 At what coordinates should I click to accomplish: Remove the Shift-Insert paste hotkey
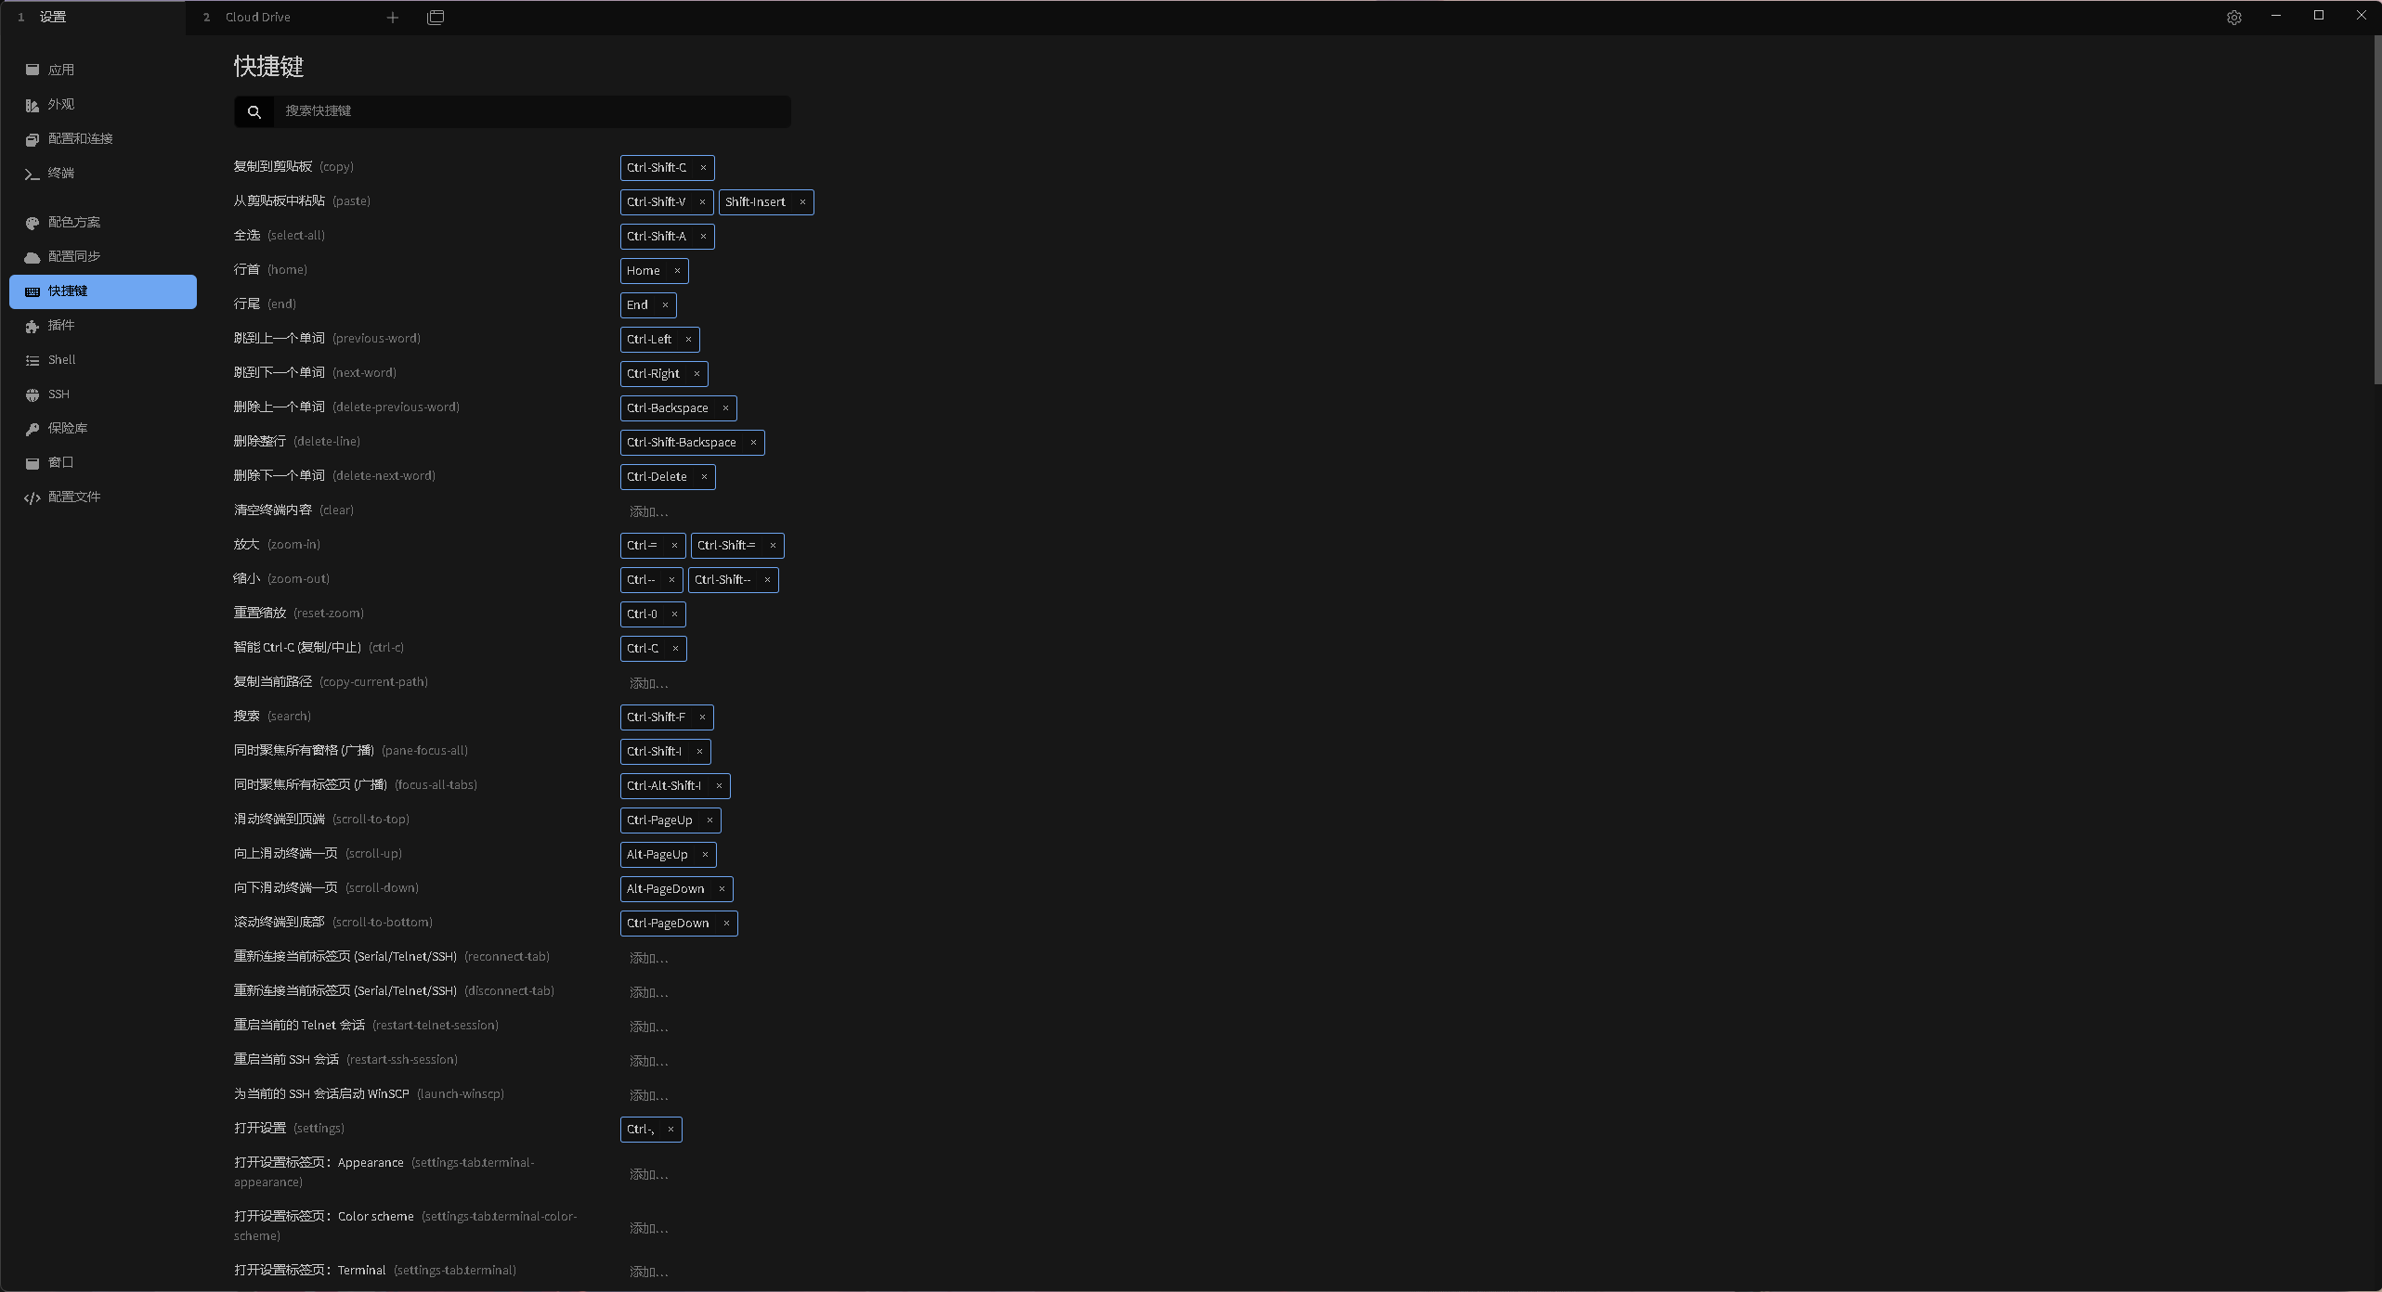802,202
